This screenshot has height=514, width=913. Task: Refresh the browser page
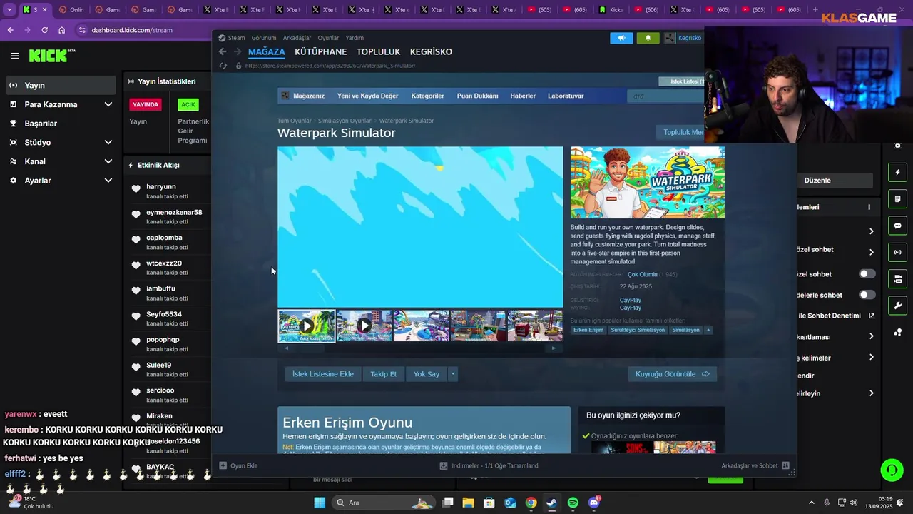44,30
